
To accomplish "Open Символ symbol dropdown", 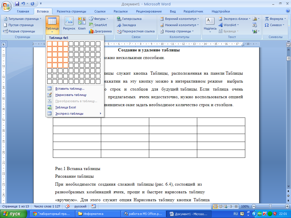I will 275,25.
